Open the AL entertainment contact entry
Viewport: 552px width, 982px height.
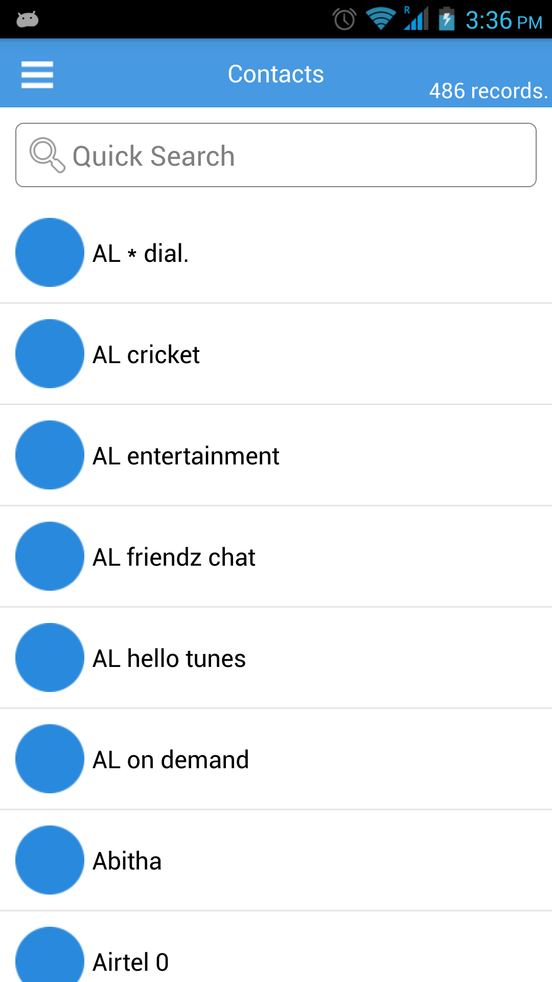click(186, 456)
